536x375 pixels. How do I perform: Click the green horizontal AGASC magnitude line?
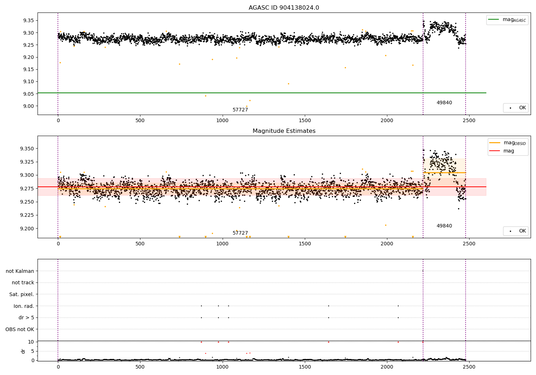262,93
